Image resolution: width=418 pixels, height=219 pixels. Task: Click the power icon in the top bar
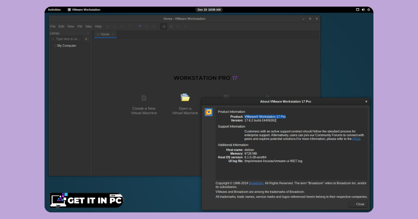click(x=369, y=10)
